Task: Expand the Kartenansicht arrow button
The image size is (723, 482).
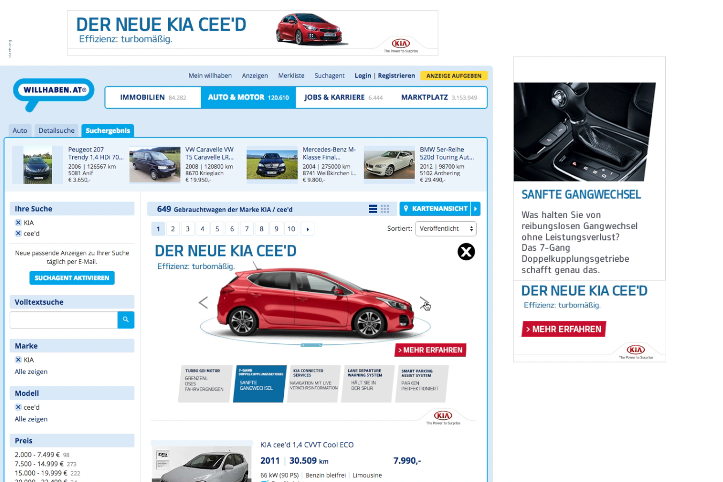Action: pyautogui.click(x=476, y=209)
